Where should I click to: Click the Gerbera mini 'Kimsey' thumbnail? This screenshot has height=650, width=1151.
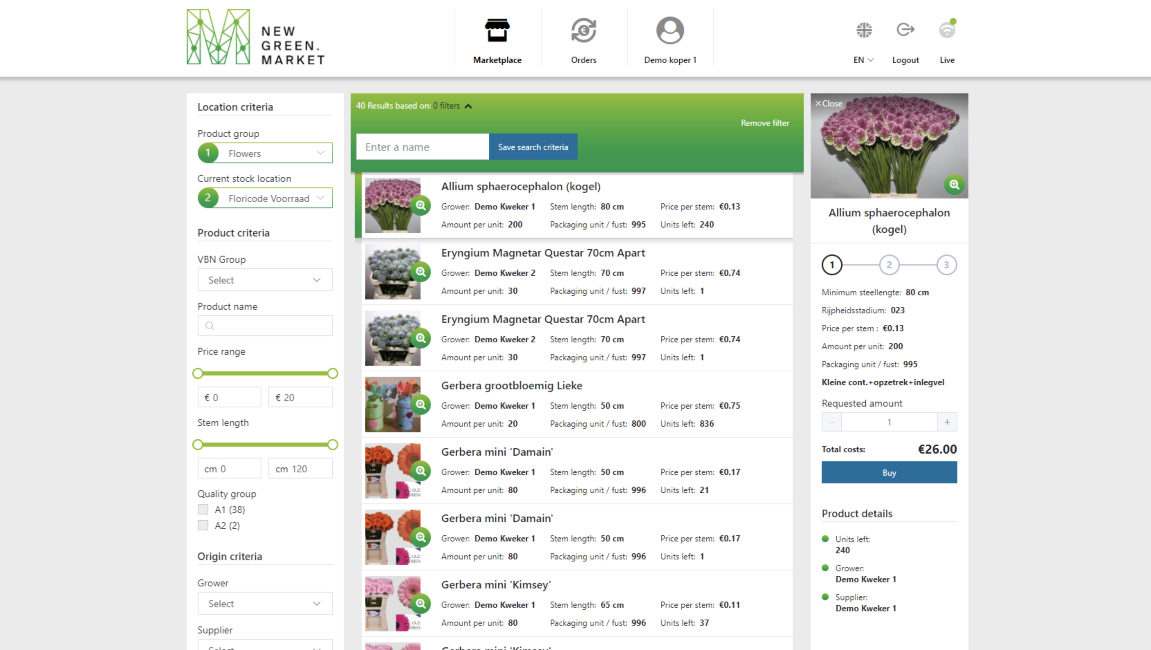tap(392, 604)
